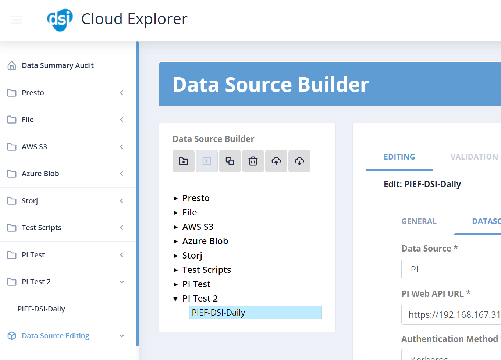Open the Data Source dropdown showing PI
501x360 pixels.
451,269
